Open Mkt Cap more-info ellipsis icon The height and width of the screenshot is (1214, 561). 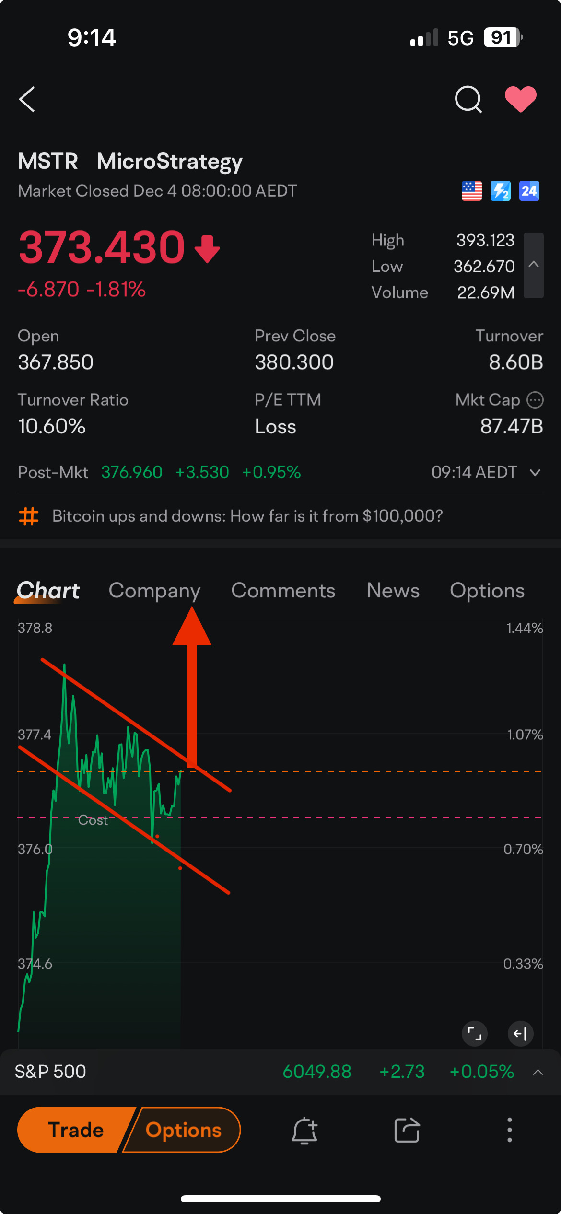(x=535, y=399)
